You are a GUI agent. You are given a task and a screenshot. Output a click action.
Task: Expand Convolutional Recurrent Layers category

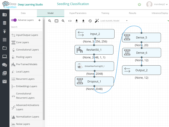26,96
